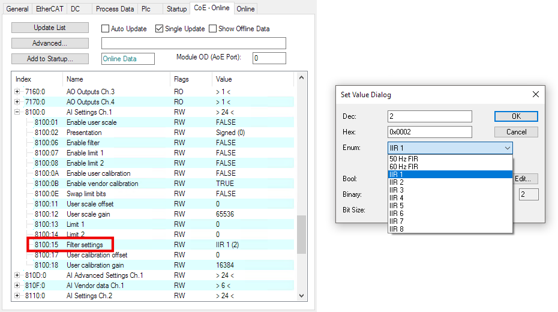
Task: Enable the Auto Update checkbox
Action: tap(106, 28)
